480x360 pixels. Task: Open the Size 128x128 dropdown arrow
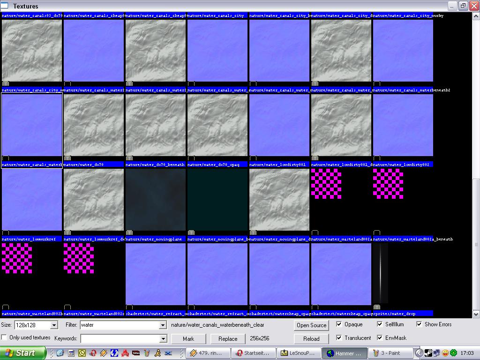54,325
